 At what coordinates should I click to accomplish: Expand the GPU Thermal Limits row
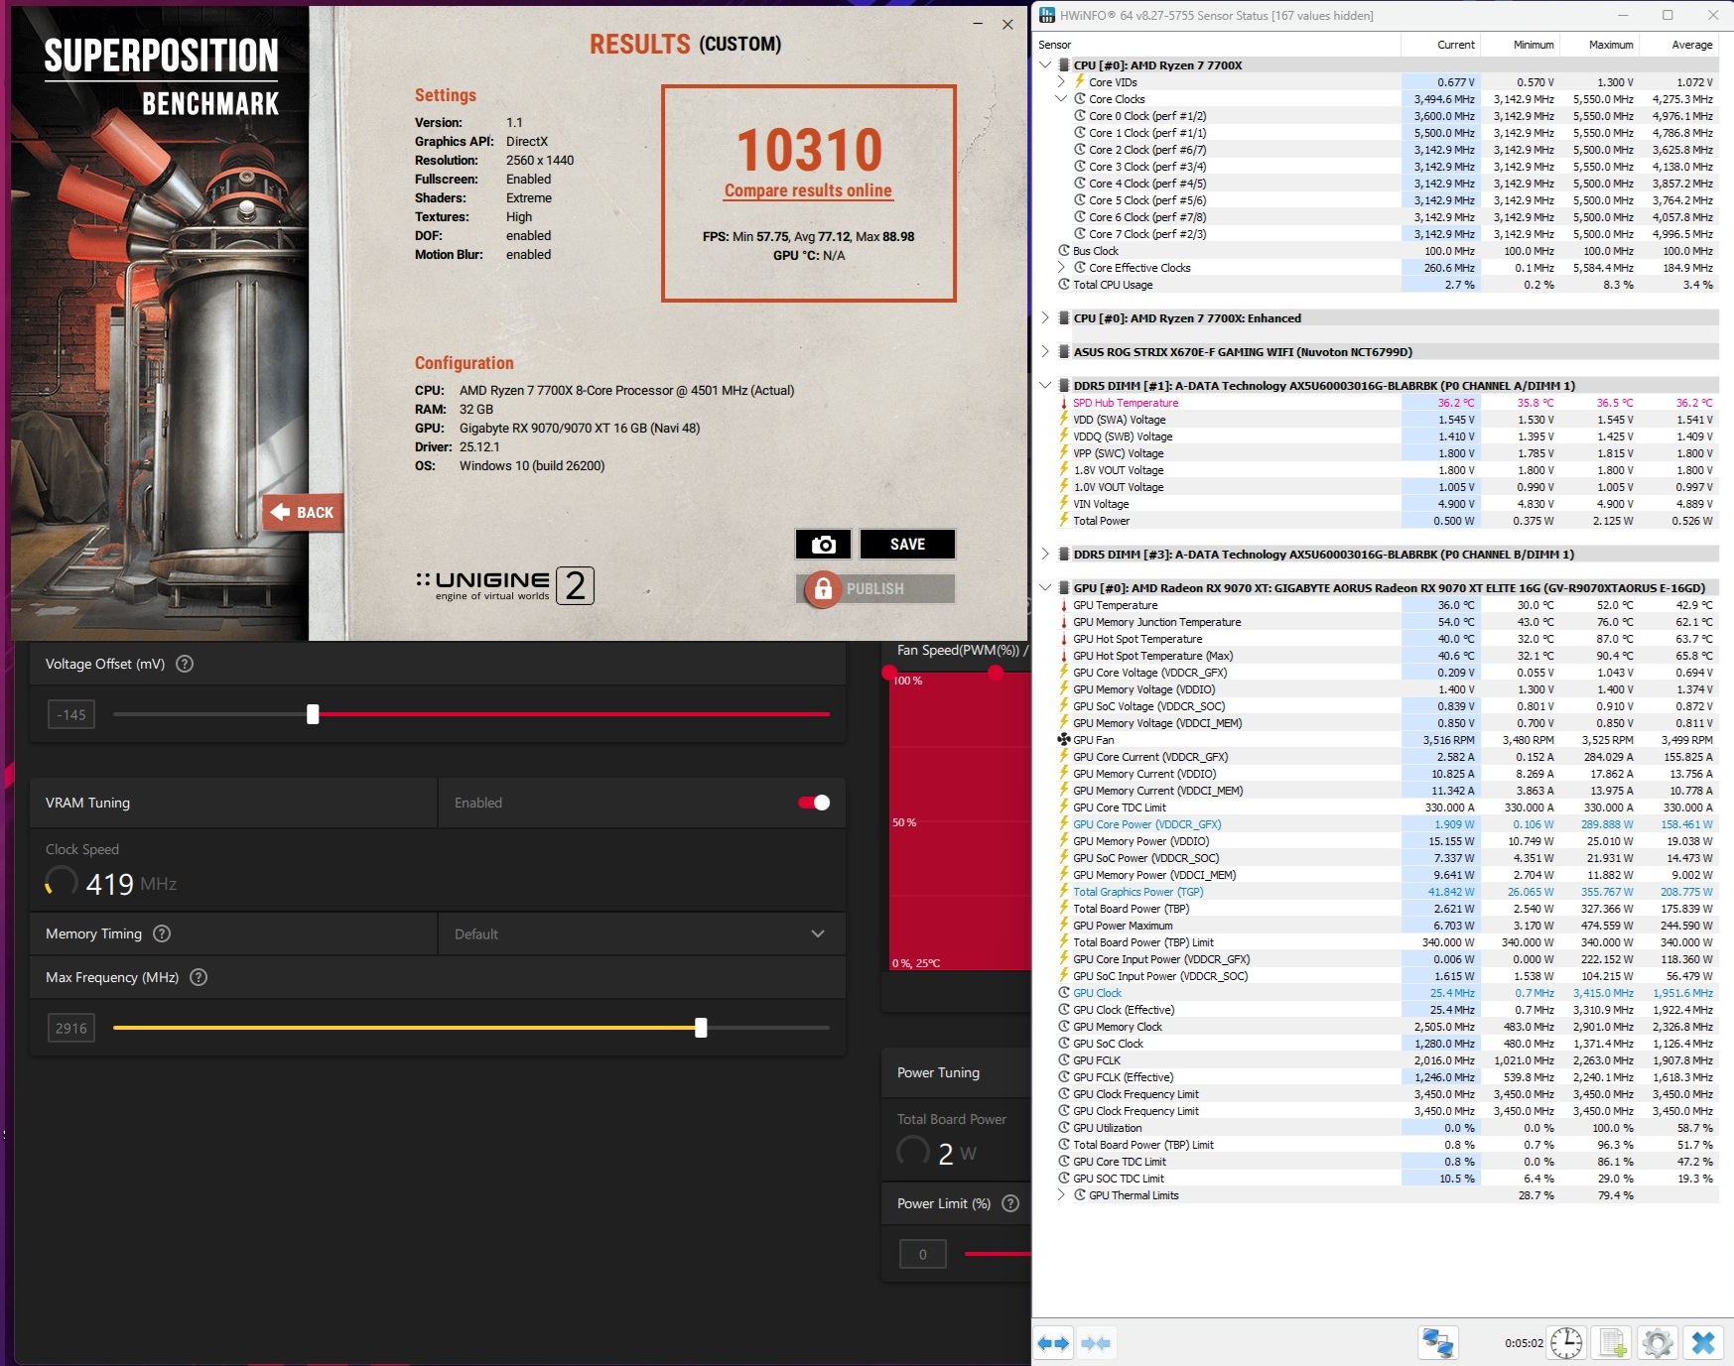pos(1061,1195)
